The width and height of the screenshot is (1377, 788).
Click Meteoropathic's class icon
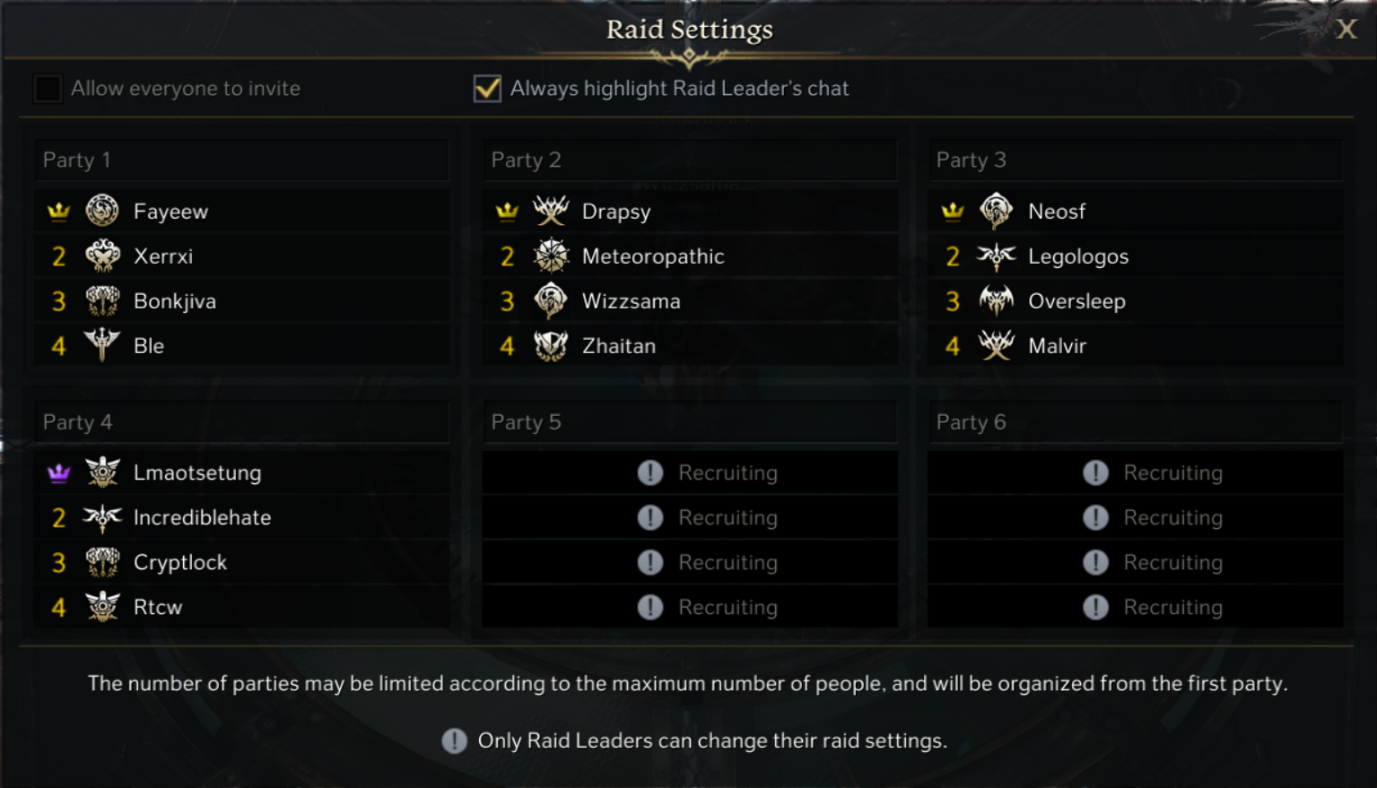pos(551,256)
